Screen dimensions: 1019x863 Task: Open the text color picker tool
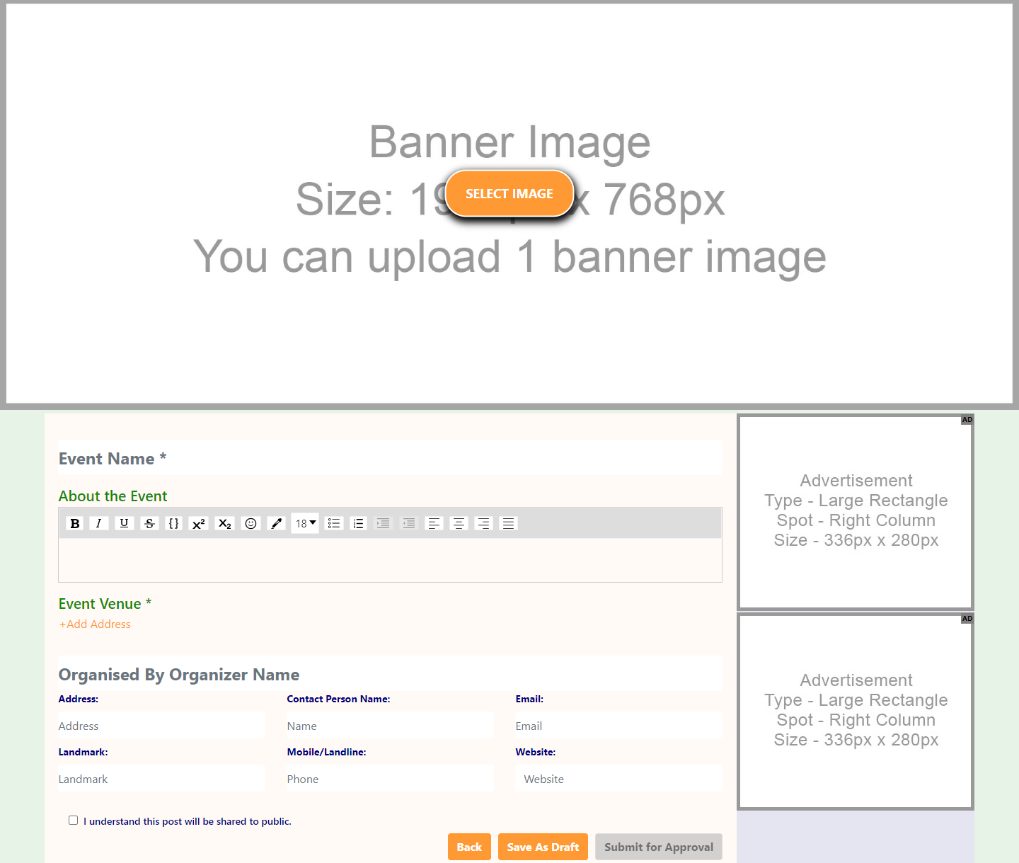pos(277,523)
